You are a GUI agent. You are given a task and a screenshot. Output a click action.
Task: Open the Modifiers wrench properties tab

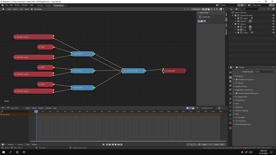click(x=230, y=103)
